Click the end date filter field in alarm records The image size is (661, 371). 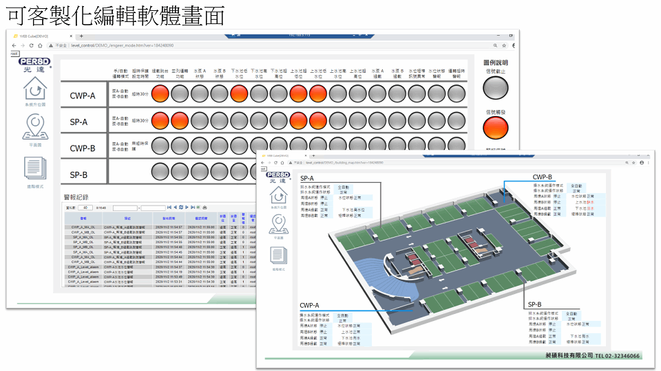(x=153, y=207)
